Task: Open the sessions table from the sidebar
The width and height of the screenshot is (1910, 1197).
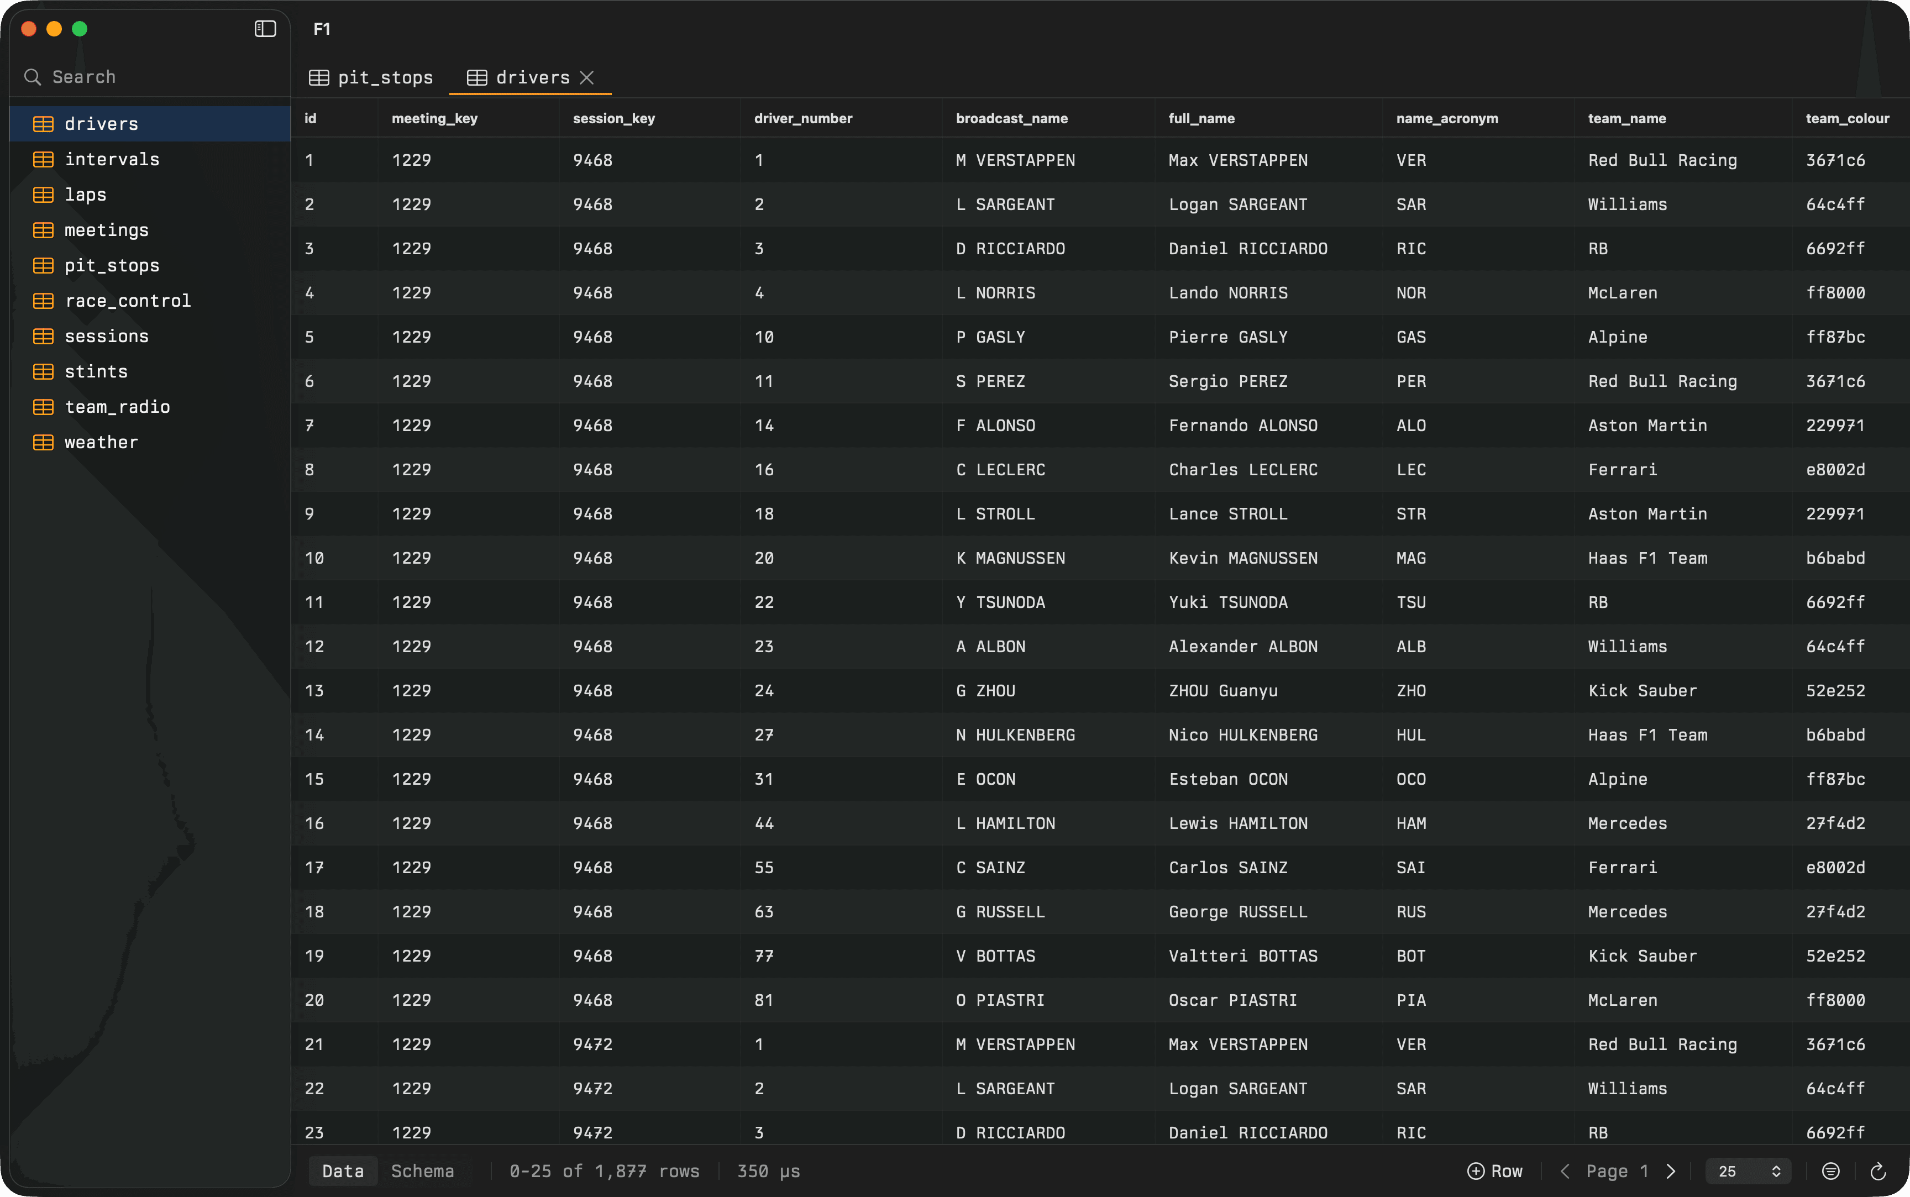Action: point(106,335)
